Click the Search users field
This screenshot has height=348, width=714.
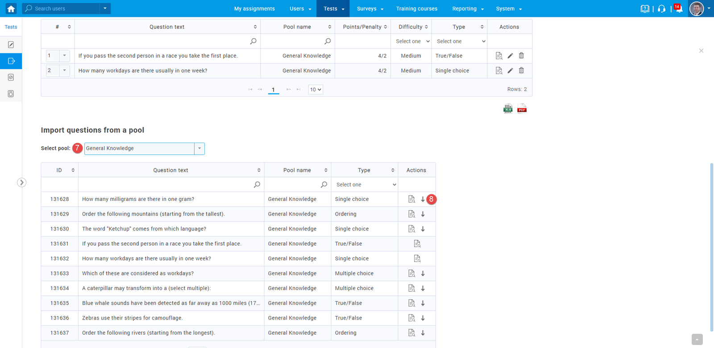pos(62,8)
